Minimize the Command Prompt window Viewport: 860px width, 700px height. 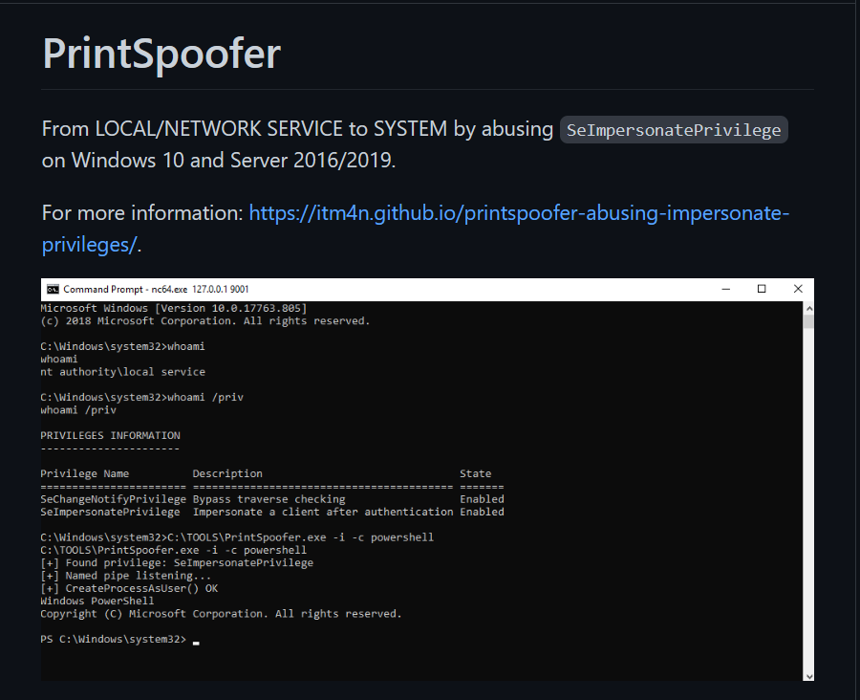(x=725, y=290)
